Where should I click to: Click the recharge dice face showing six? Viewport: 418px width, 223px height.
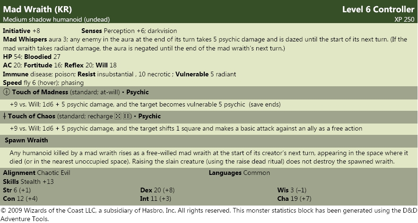(126, 116)
